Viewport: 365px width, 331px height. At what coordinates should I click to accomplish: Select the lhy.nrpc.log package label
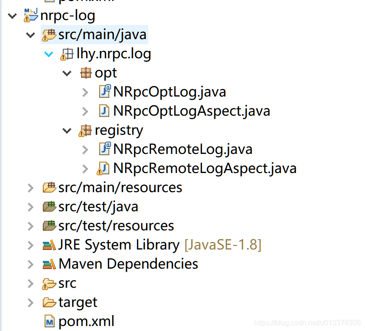[114, 54]
